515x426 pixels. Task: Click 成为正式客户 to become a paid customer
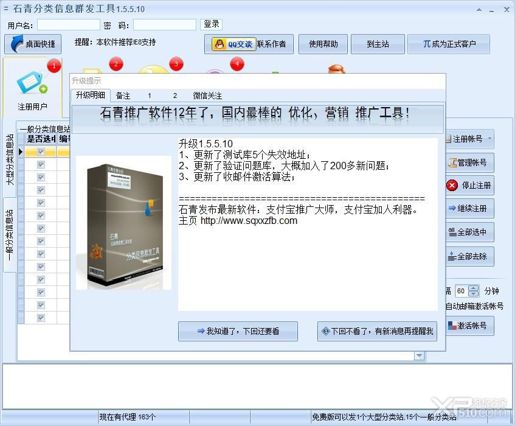point(449,44)
